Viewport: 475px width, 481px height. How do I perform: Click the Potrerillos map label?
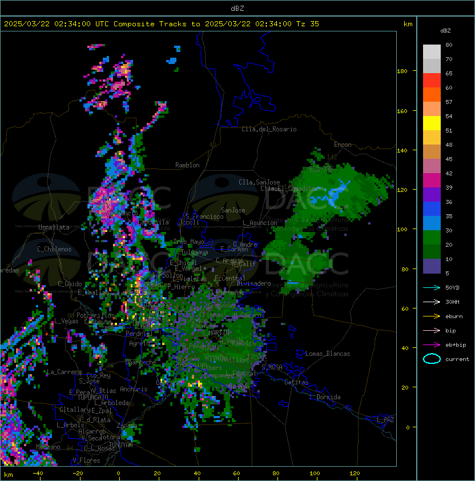[95, 315]
